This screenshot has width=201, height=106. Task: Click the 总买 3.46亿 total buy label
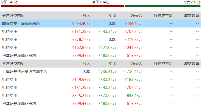click(x=9, y=2)
